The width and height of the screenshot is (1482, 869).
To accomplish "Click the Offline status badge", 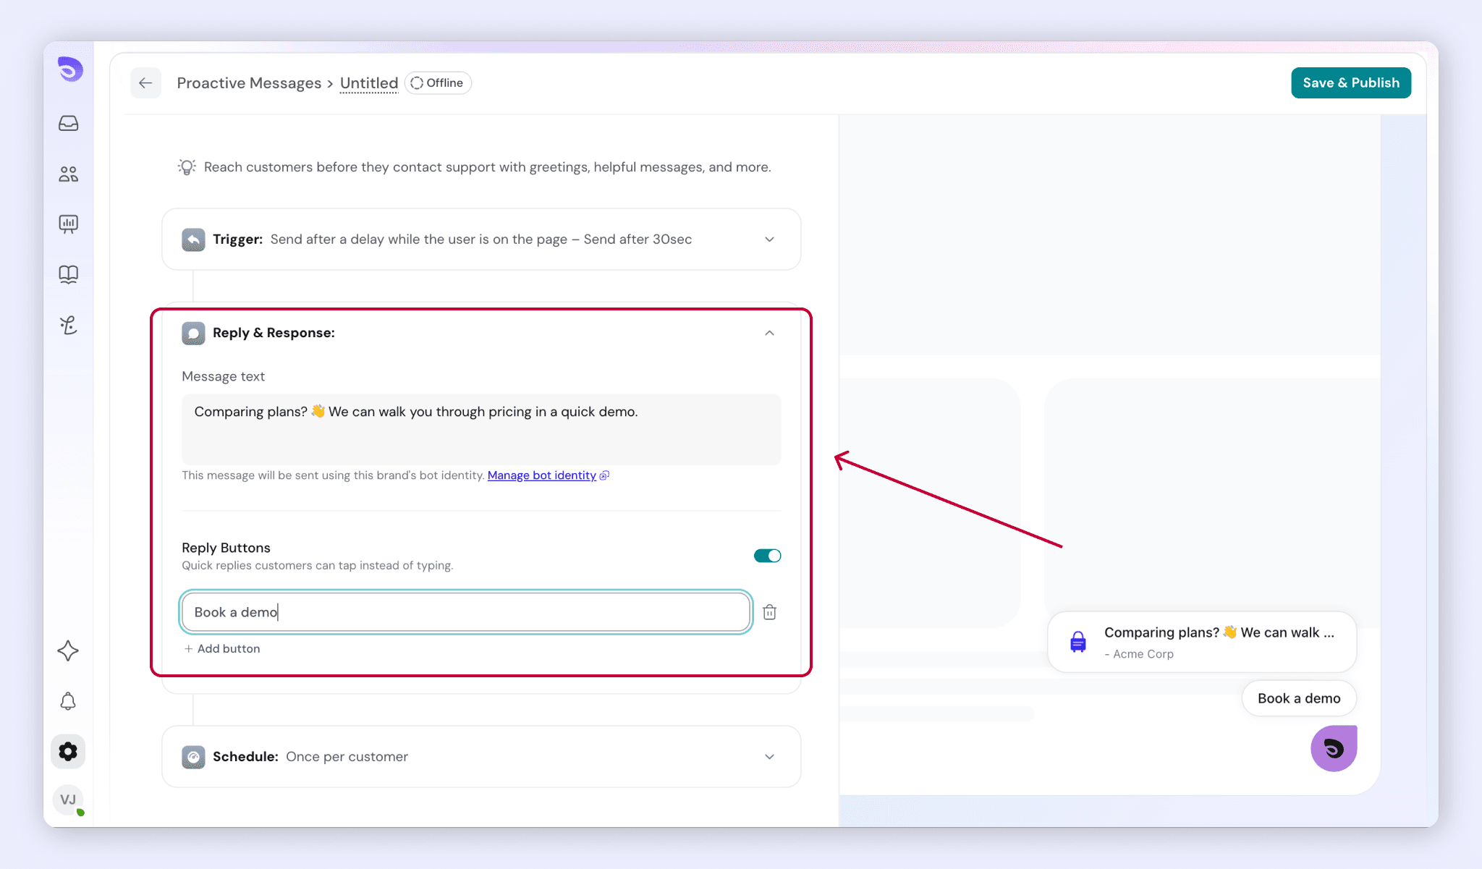I will coord(438,83).
